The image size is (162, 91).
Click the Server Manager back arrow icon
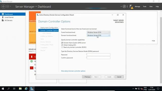(x=4, y=7)
